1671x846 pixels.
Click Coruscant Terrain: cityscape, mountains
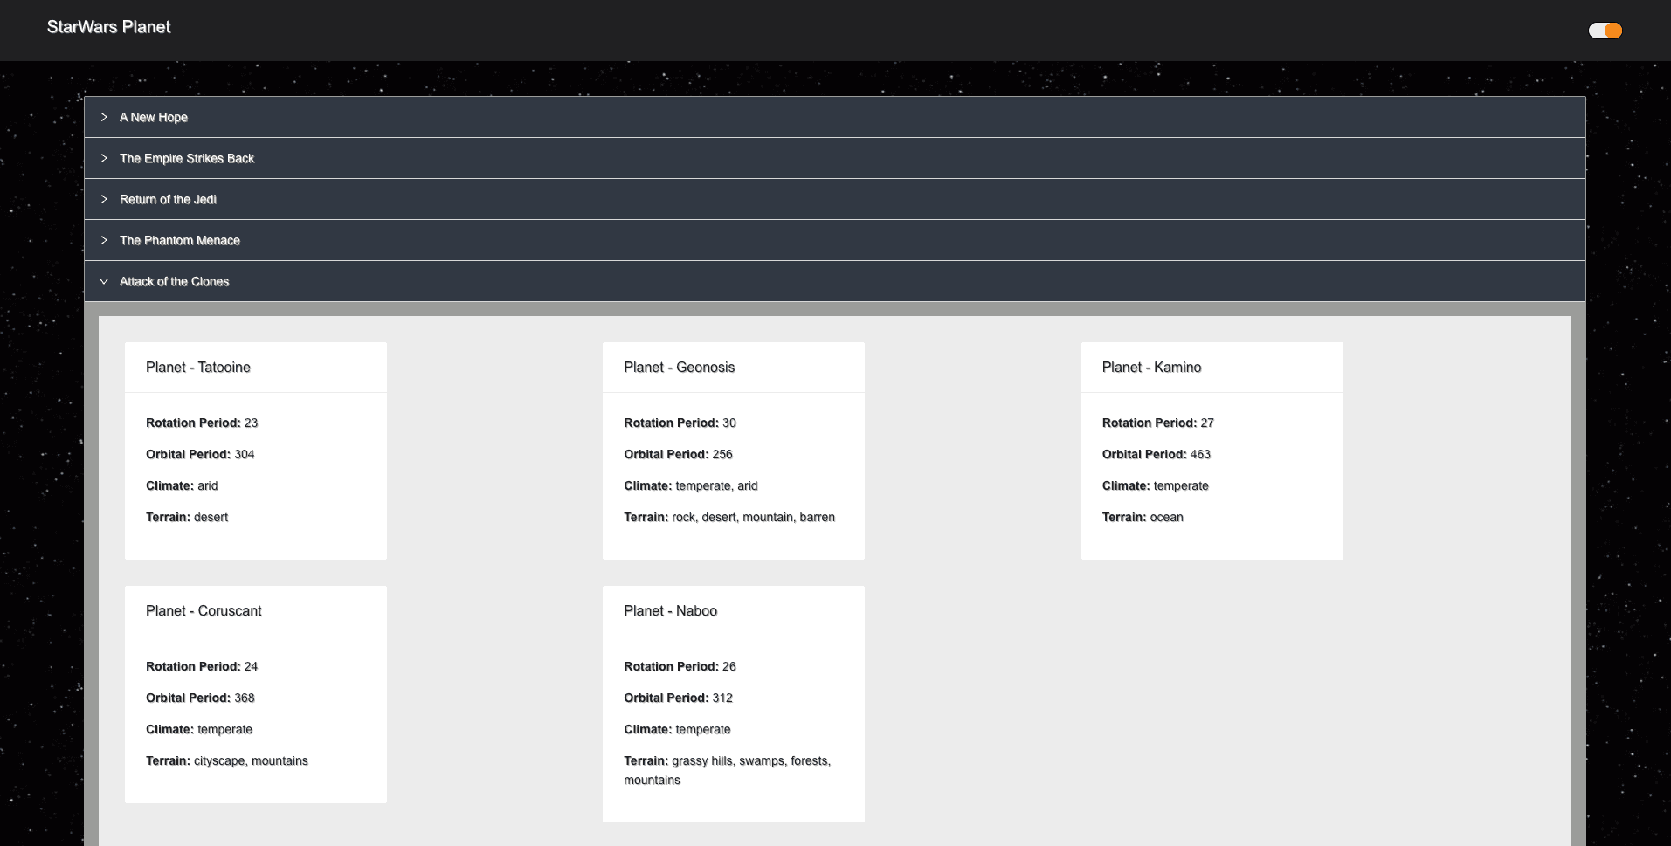click(227, 760)
